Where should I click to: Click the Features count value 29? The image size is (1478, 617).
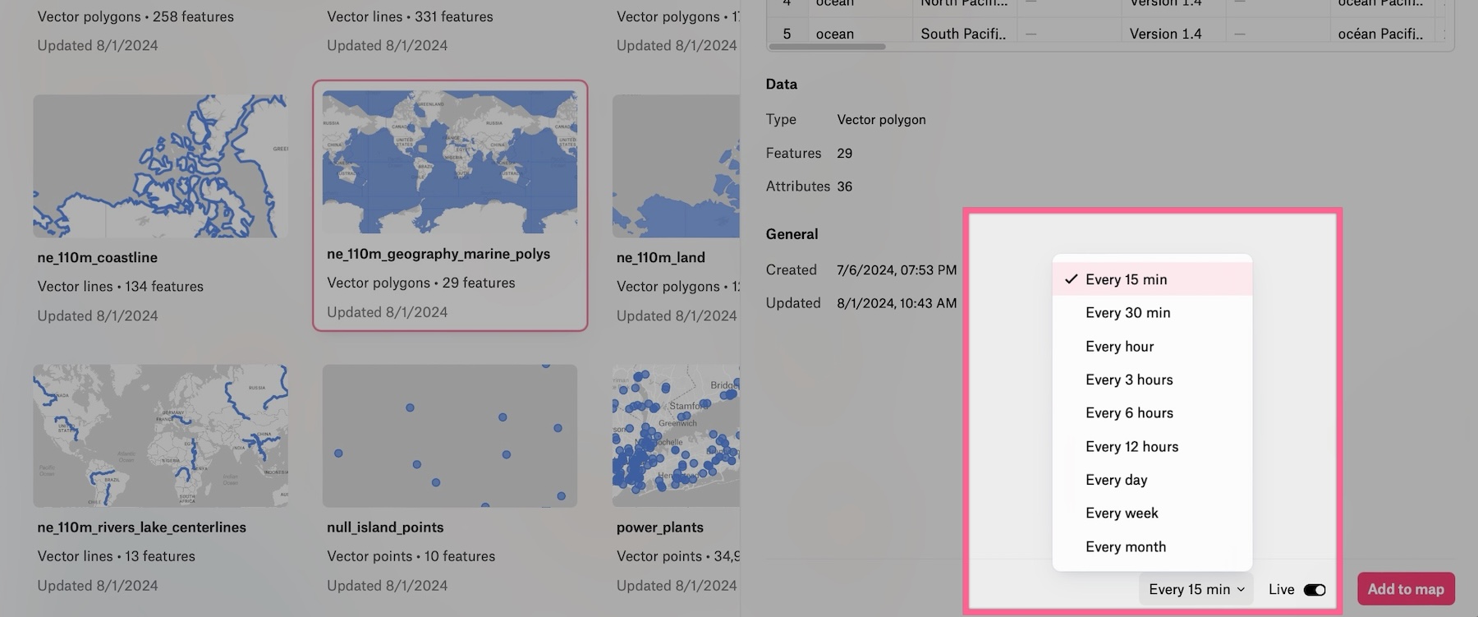[x=845, y=153]
